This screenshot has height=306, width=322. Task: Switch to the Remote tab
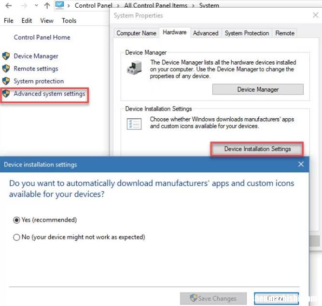point(285,33)
